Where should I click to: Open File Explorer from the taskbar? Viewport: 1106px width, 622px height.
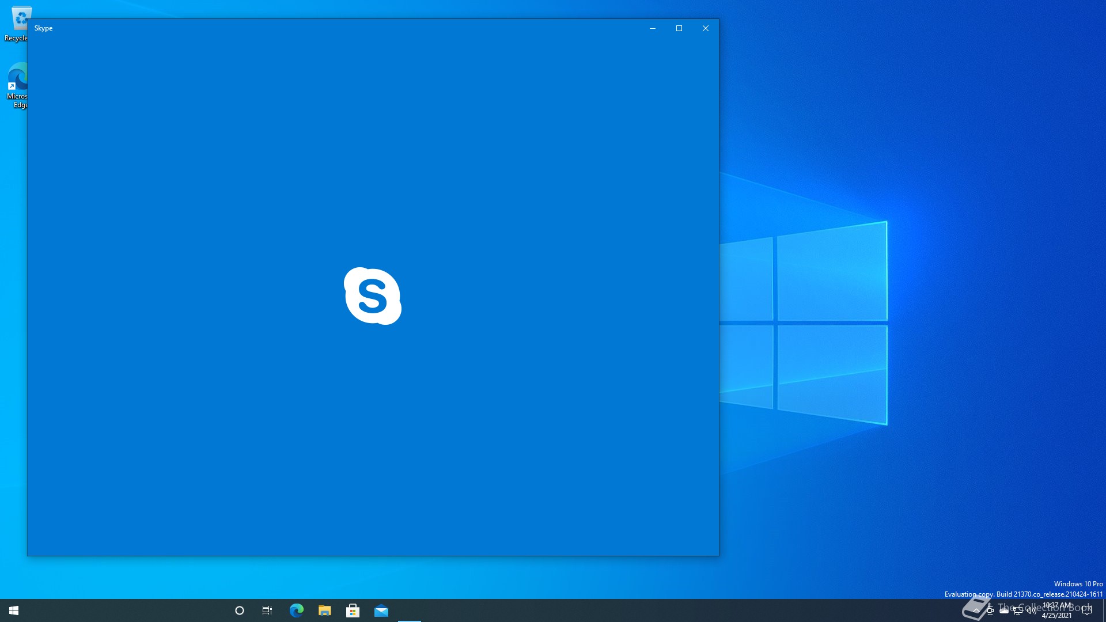(x=325, y=610)
